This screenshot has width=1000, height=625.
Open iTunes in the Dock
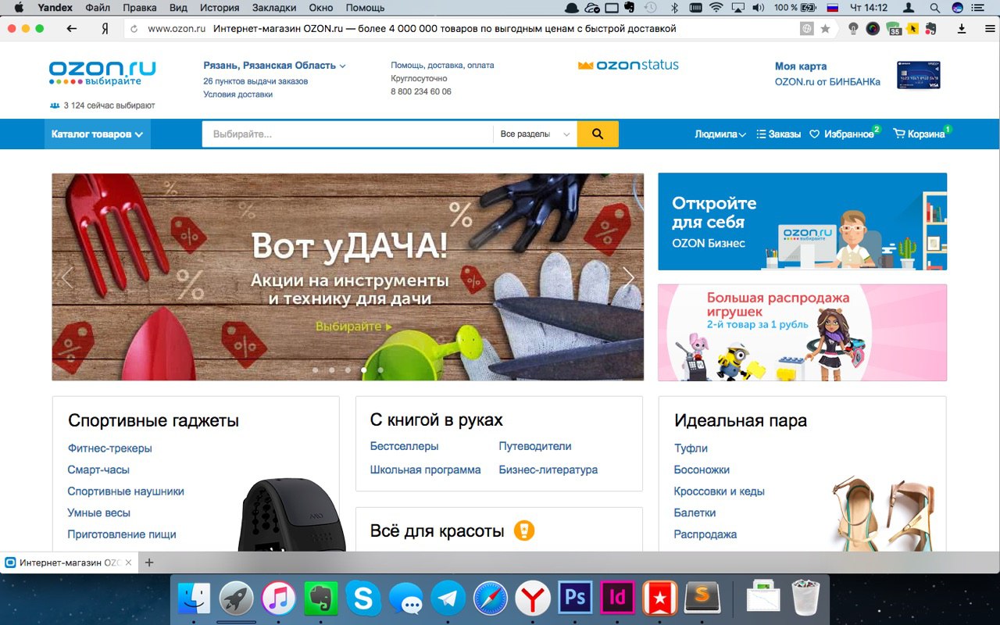(278, 599)
